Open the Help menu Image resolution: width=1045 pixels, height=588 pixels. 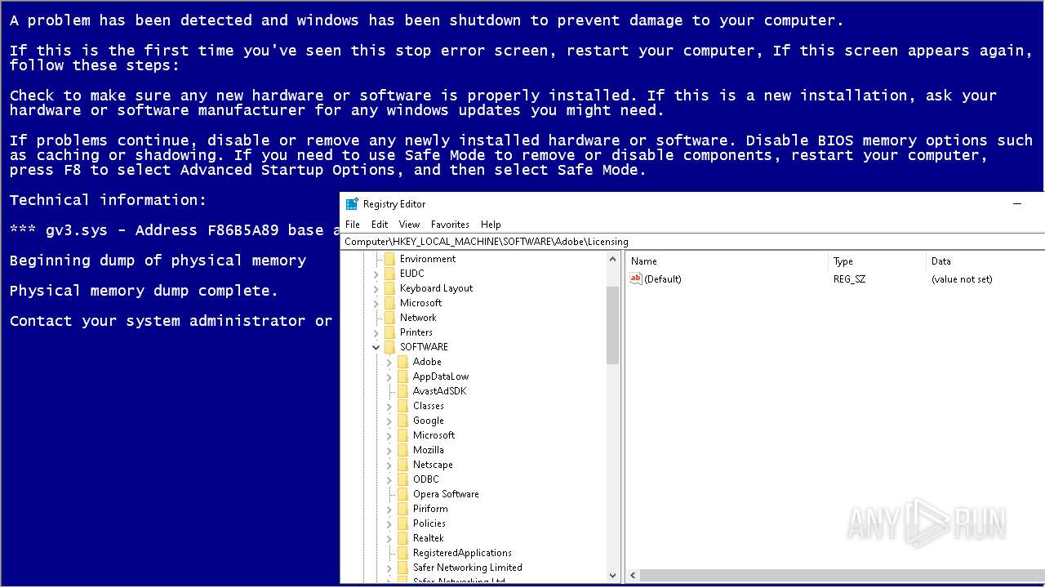coord(491,225)
